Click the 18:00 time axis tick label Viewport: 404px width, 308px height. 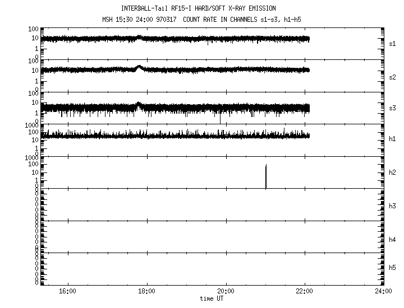click(x=146, y=291)
